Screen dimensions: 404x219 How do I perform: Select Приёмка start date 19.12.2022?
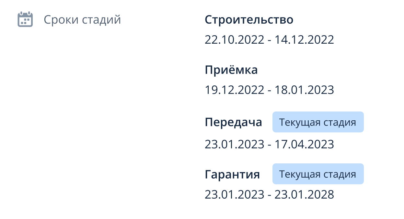pos(234,90)
